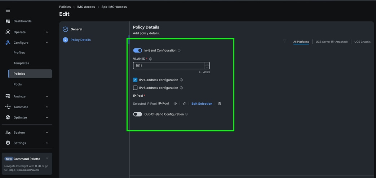The image size is (376, 178).
Task: Edit IP-Pool using the pencil icon
Action: pyautogui.click(x=184, y=104)
